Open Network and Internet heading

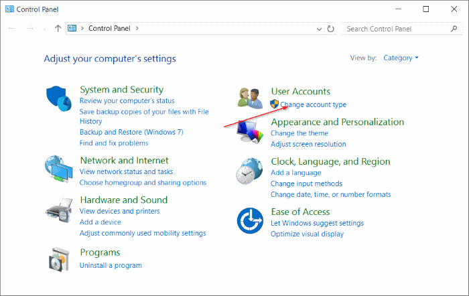[124, 160]
